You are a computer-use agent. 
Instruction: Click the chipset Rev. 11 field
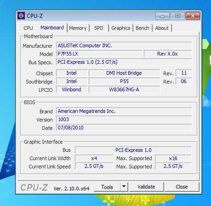pyautogui.click(x=184, y=73)
